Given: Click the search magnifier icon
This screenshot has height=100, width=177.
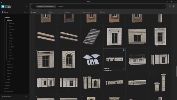Looking at the screenshot, I should point(33,6).
